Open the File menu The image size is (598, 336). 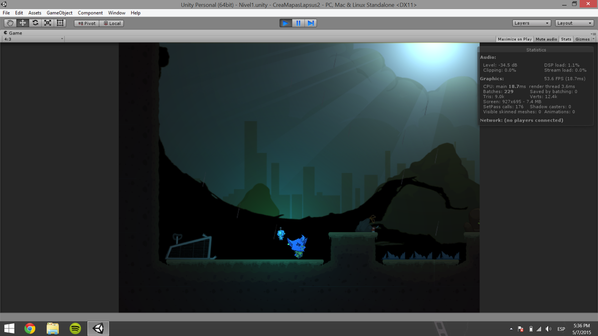coord(7,13)
